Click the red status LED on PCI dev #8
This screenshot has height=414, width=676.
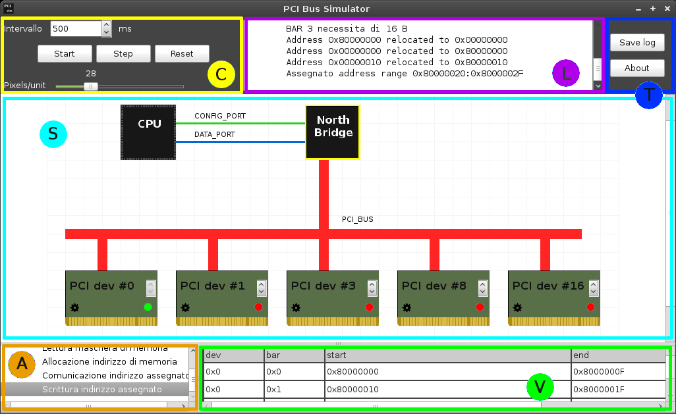[x=480, y=307]
